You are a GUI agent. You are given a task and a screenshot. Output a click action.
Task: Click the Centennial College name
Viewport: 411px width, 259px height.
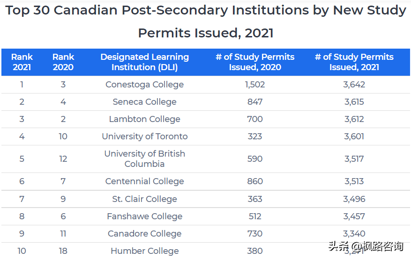point(144,181)
